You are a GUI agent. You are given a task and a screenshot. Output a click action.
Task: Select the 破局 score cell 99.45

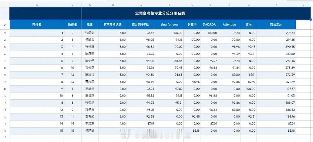249,47
